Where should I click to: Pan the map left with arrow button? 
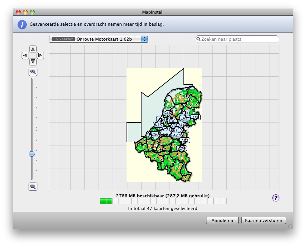[x=26, y=55]
